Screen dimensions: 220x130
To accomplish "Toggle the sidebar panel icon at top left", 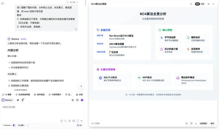I will (3, 3).
